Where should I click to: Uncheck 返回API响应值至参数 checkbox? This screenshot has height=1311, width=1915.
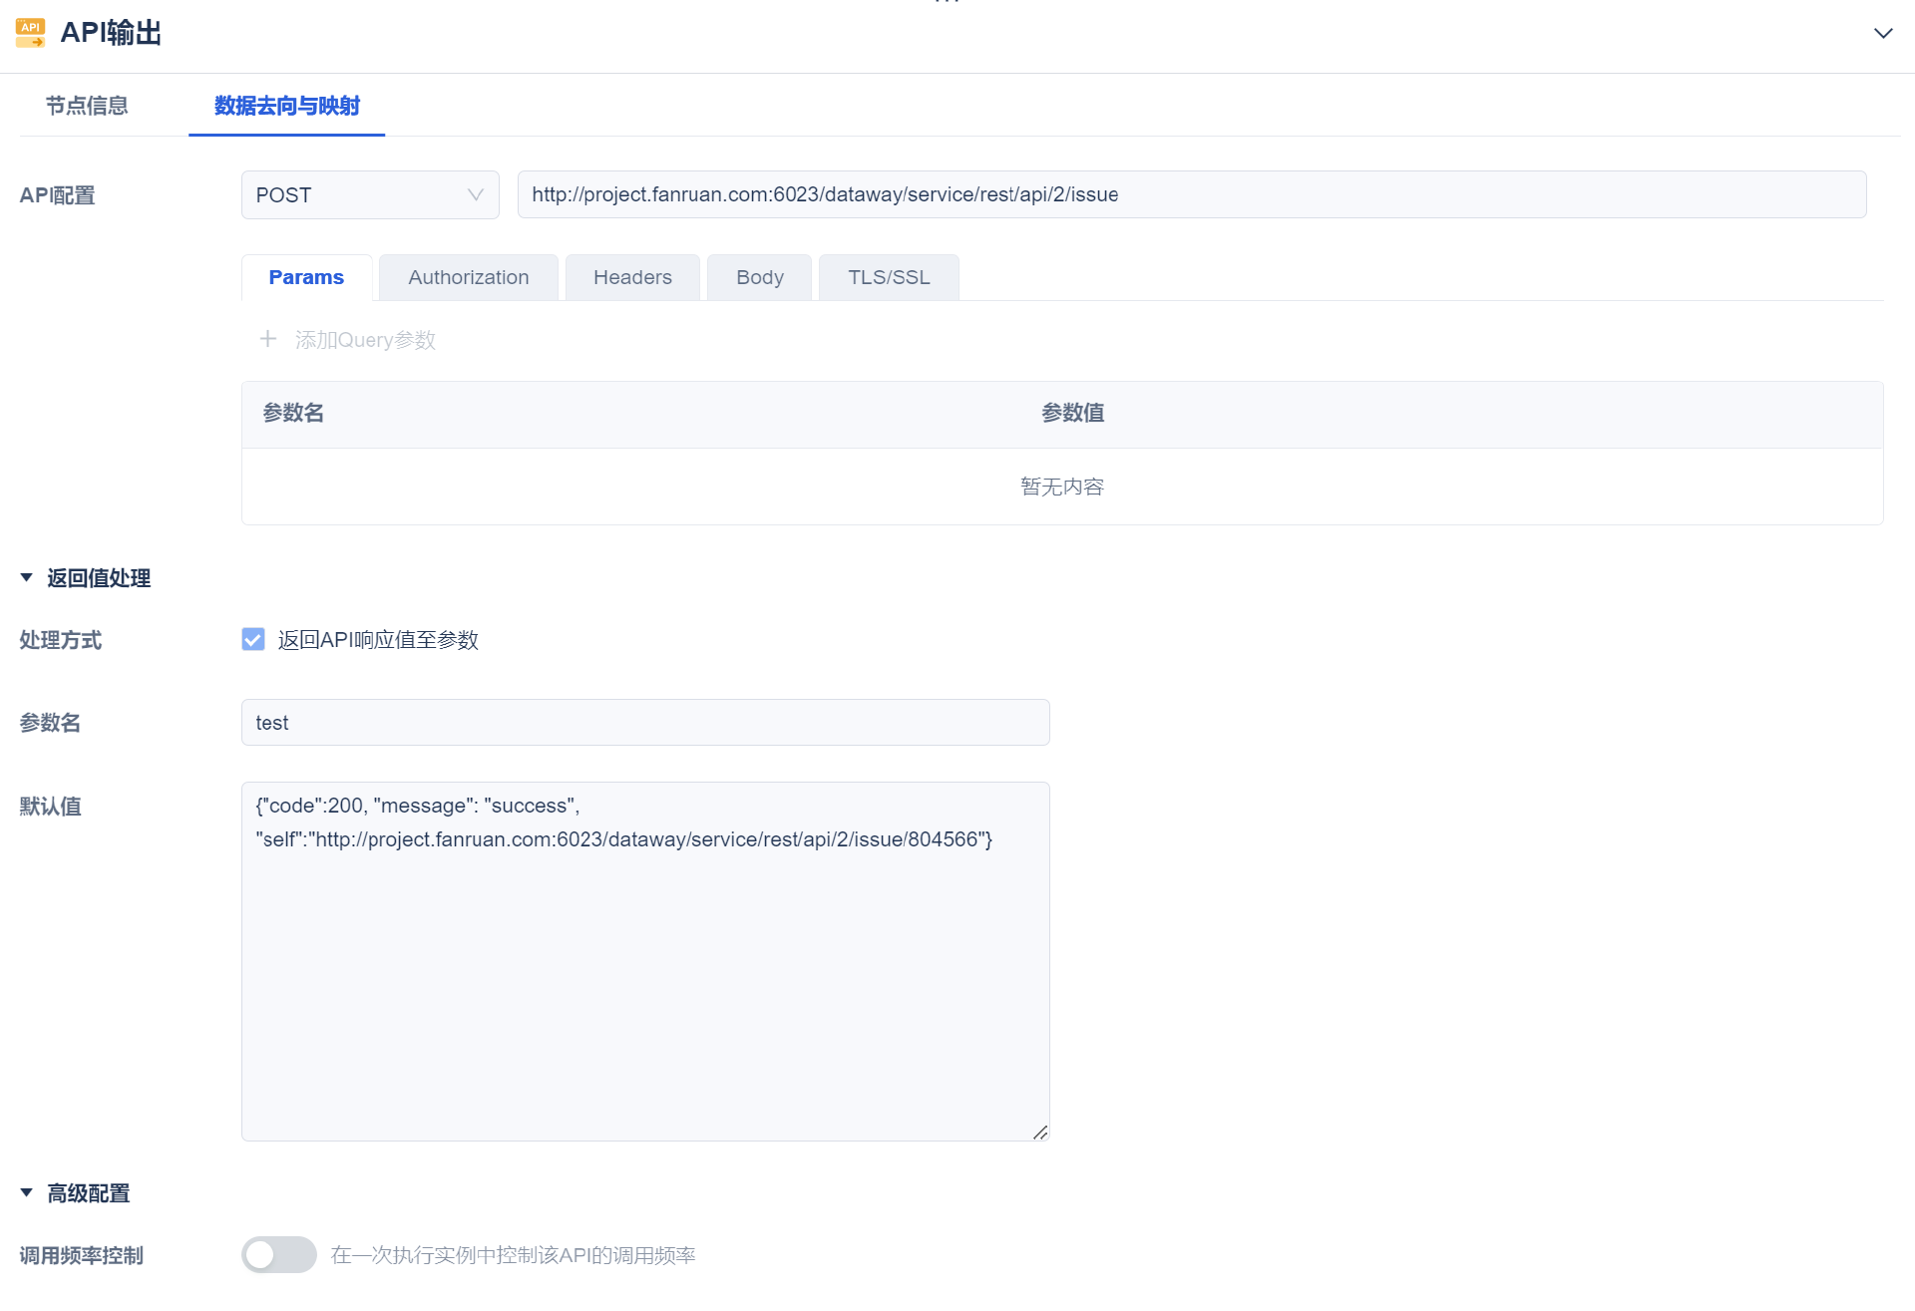[x=253, y=639]
